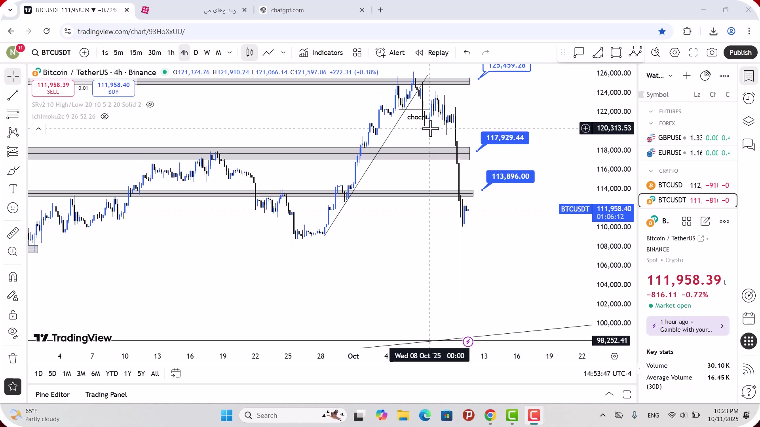Open the BTCUSDT symbol search

(51, 53)
